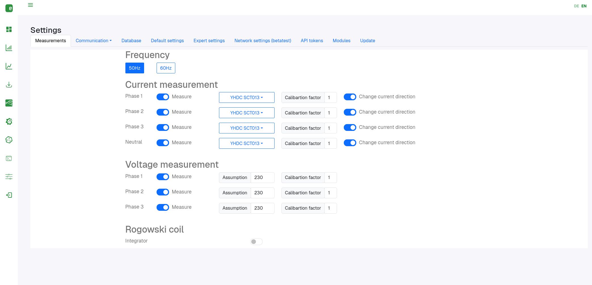The width and height of the screenshot is (592, 285).
Task: Click the logout icon in sidebar
Action: 9,195
